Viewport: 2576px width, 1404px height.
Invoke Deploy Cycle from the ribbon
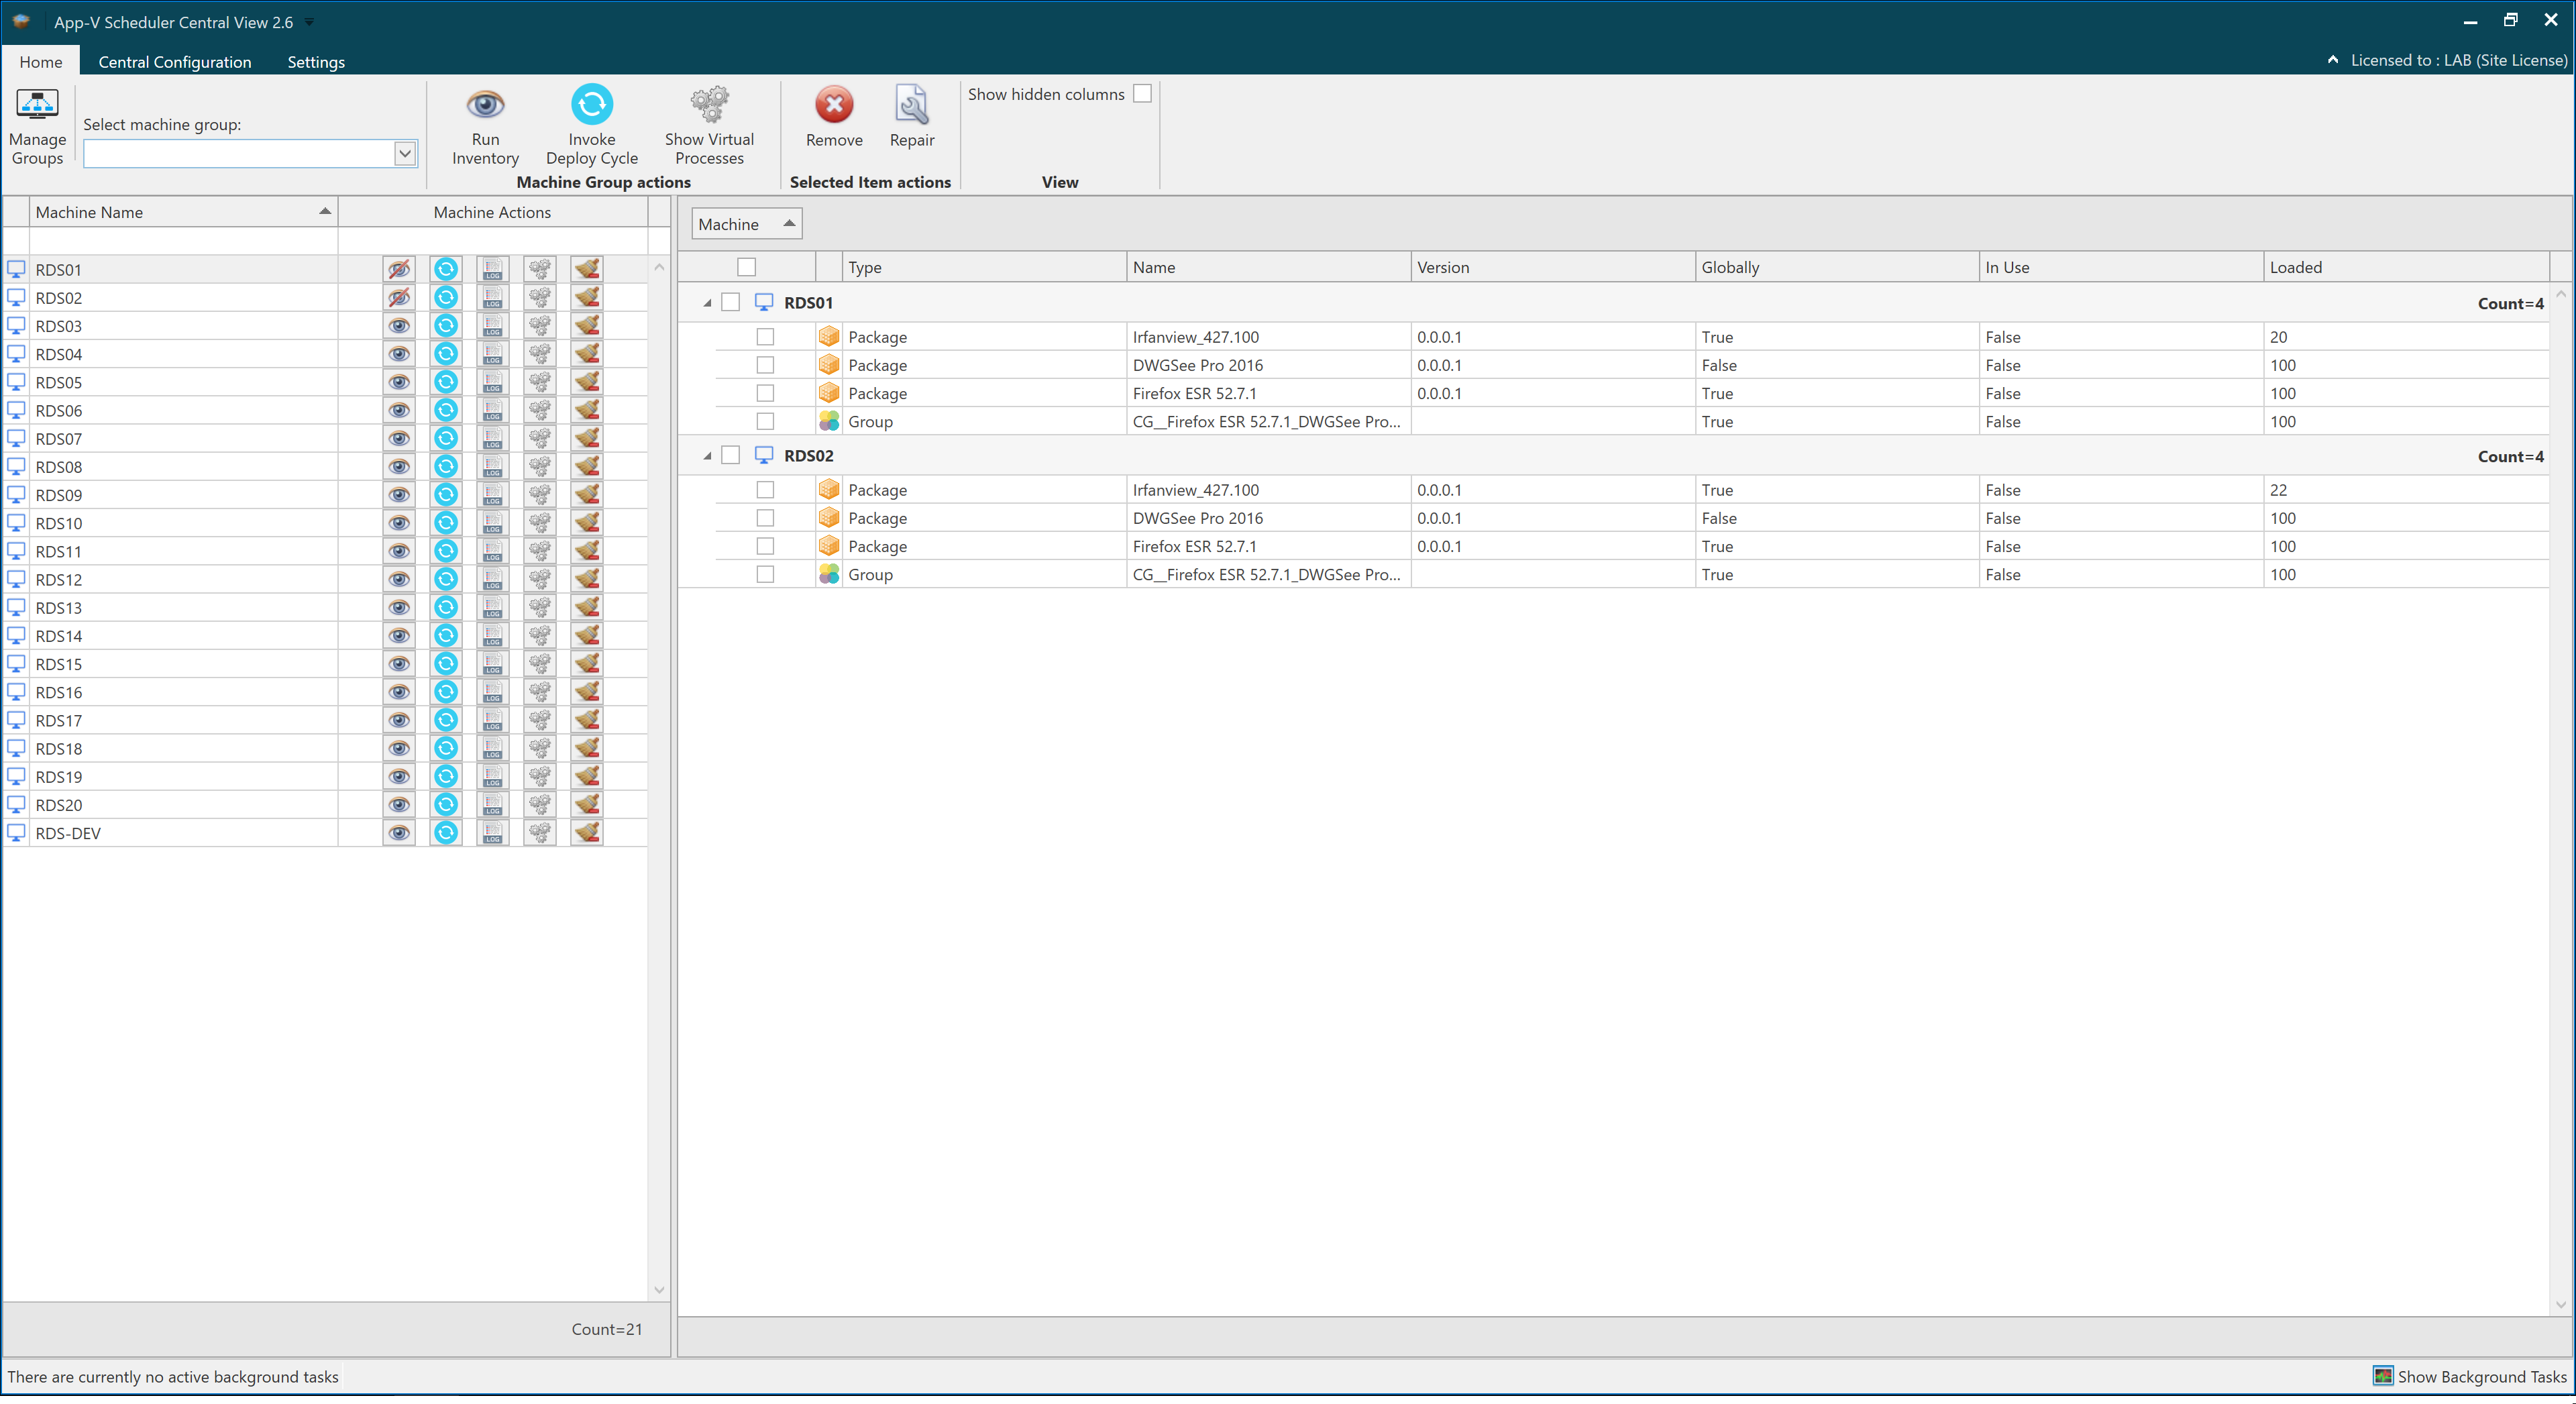[x=591, y=105]
